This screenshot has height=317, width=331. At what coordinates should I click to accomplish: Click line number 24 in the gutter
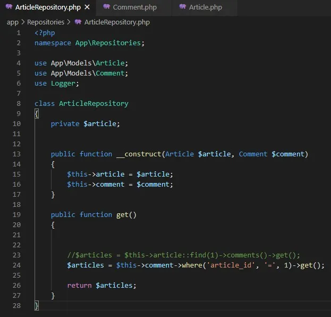click(16, 265)
